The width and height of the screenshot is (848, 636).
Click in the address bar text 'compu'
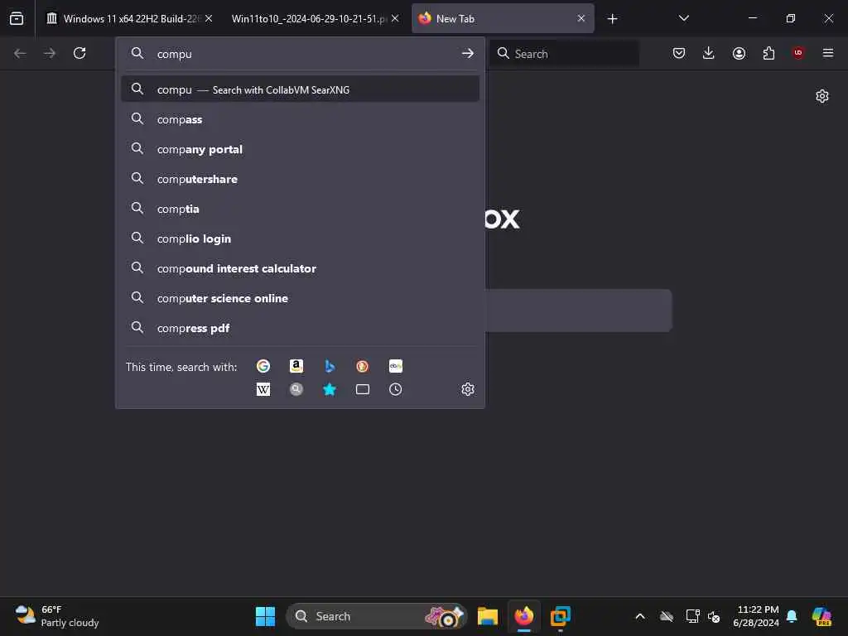[174, 54]
